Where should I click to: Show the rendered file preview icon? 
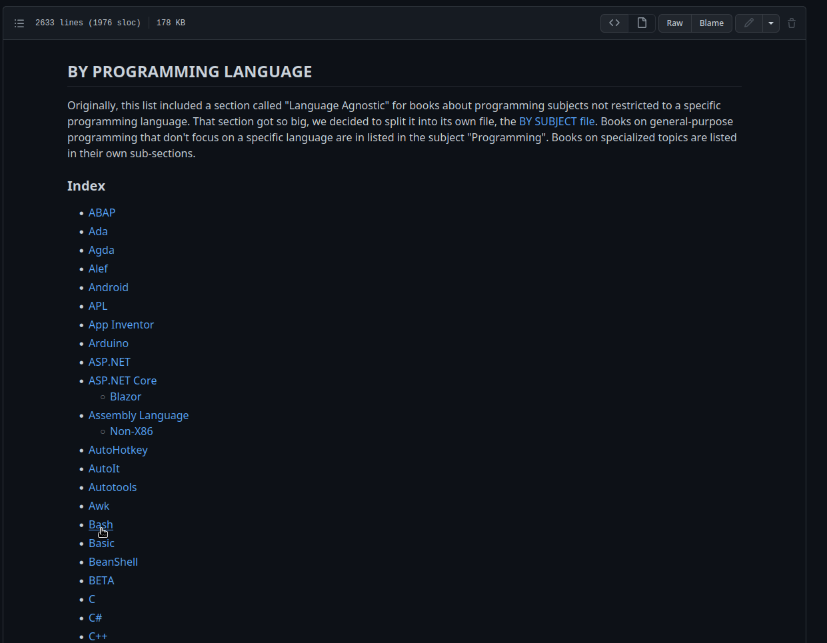(642, 23)
